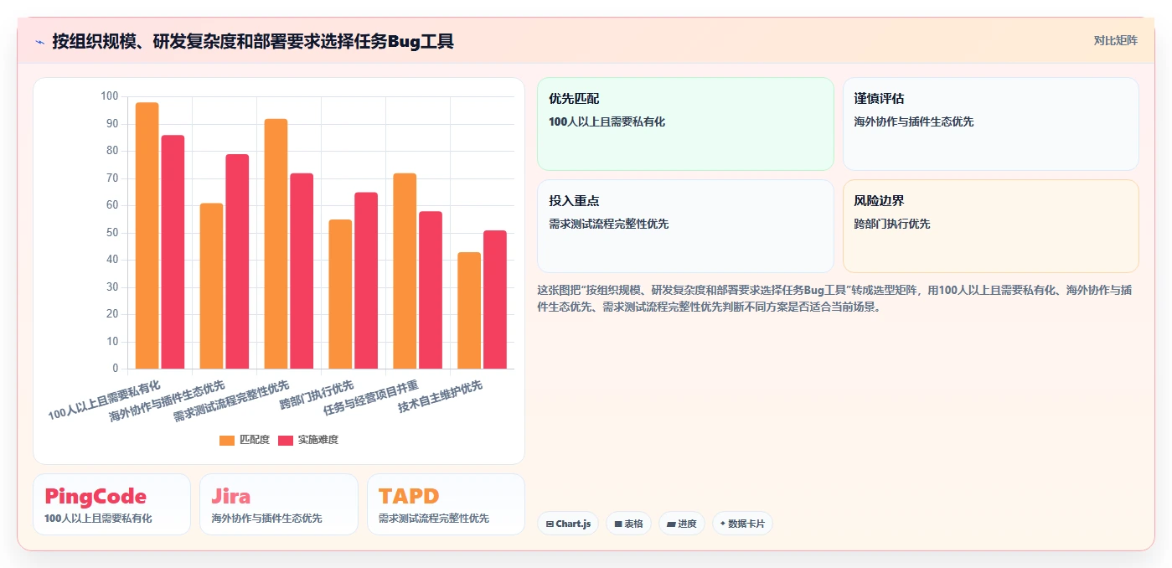Viewport: 1172px width, 568px height.
Task: Click orange 匹配度 bar for 100人以上且需要私有化
Action: click(x=147, y=235)
